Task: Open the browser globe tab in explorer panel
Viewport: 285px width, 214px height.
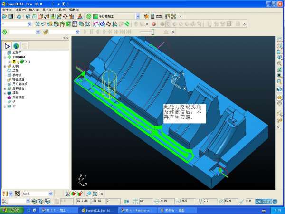Action: click(16, 46)
